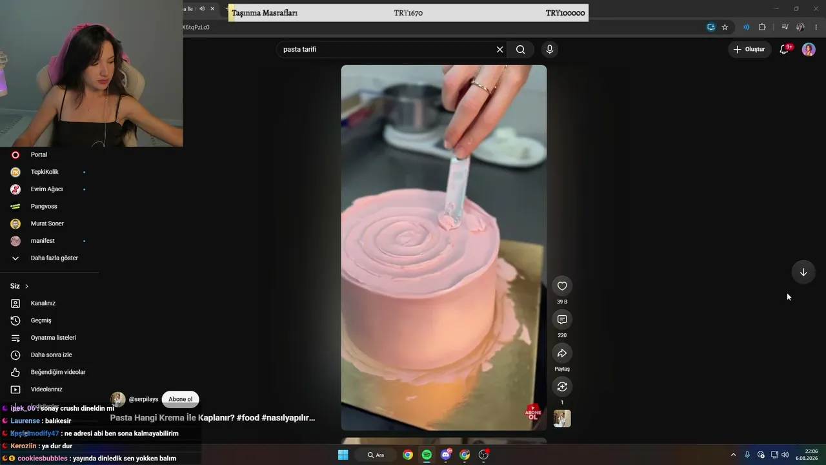The image size is (826, 465).
Task: Open YouTube account avatar menu
Action: [809, 50]
